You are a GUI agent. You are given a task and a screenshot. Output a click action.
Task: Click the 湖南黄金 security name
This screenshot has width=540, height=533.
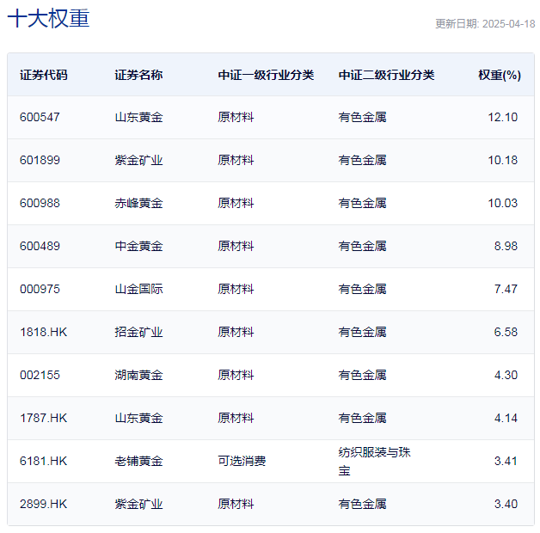pyautogui.click(x=138, y=375)
